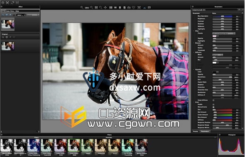Click the left panel's right scroll arrow

click(39, 132)
